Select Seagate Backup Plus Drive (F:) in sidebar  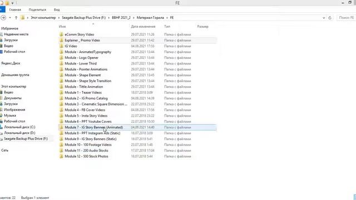tap(26, 138)
